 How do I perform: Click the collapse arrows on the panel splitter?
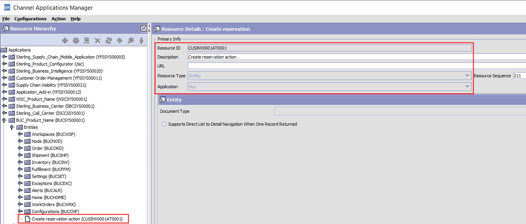click(x=149, y=28)
